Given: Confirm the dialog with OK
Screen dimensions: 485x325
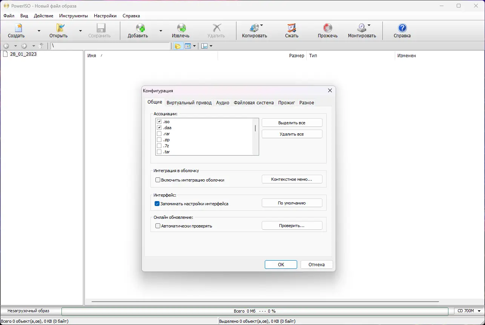Looking at the screenshot, I should 281,264.
